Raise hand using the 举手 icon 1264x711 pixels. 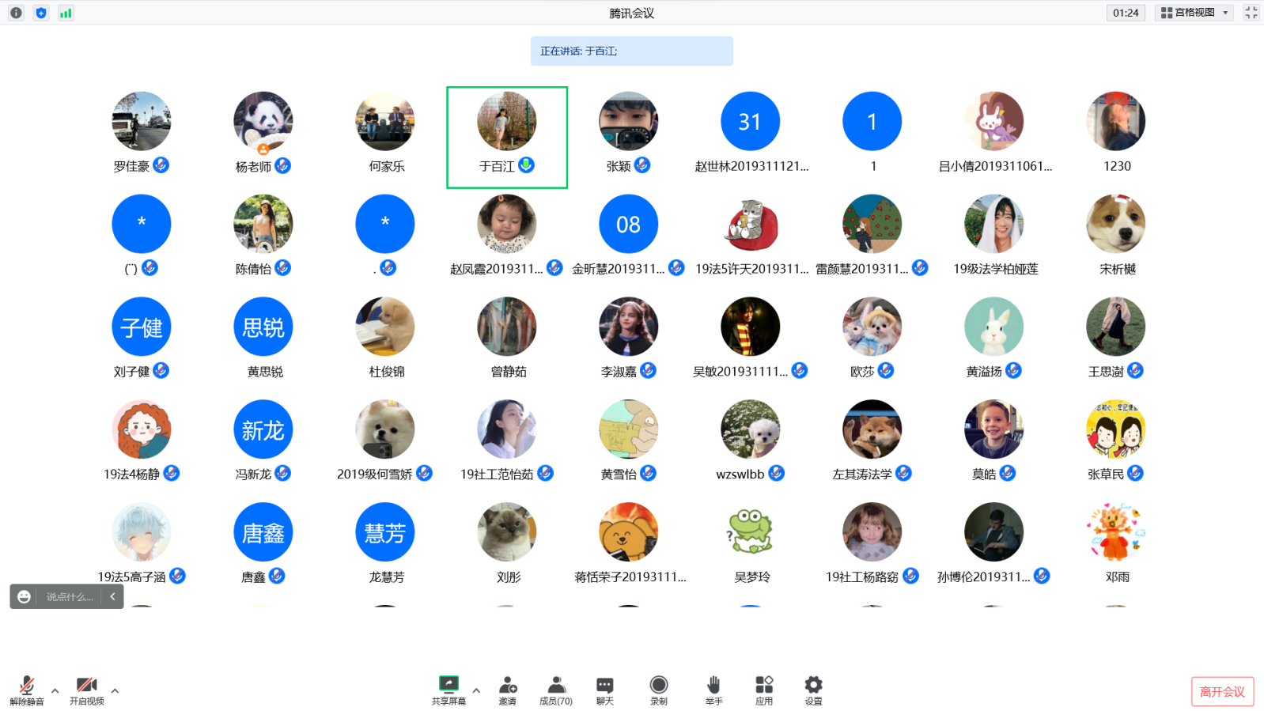[713, 690]
